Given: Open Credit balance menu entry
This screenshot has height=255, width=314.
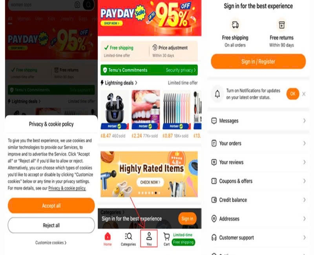Looking at the screenshot, I should coord(258,200).
